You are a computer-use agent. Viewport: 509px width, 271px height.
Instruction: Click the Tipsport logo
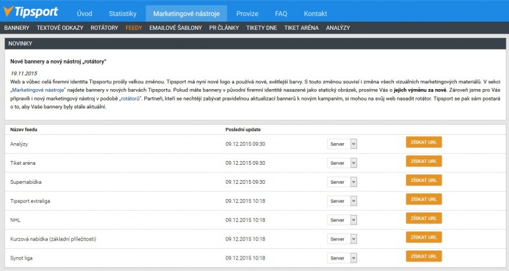tap(31, 11)
